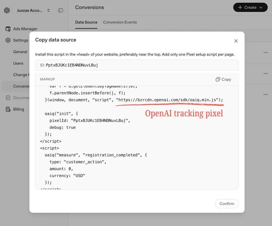Click the 'type: "customer_action"' line

click(x=78, y=162)
